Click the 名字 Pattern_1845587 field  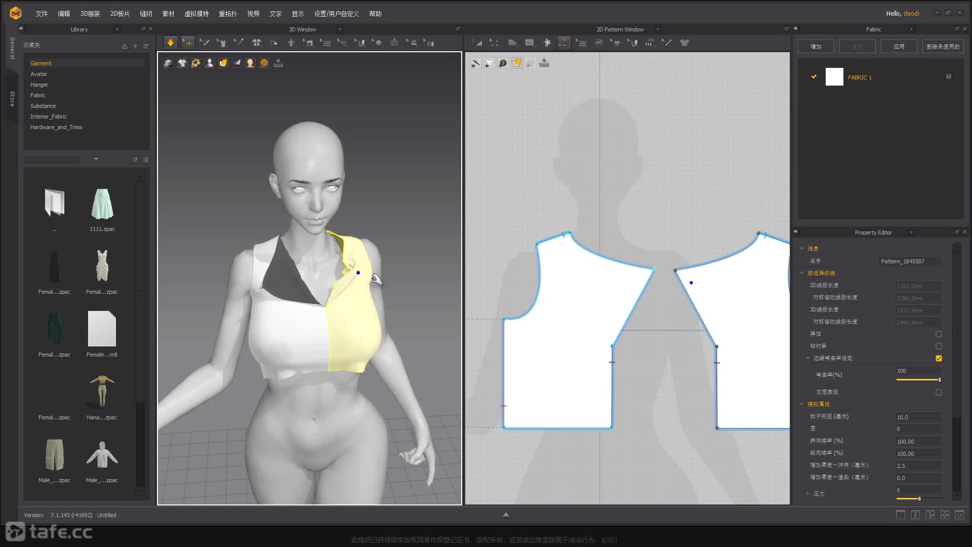click(910, 261)
